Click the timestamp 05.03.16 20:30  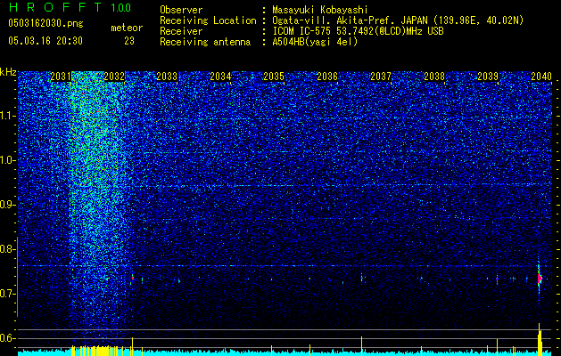click(x=45, y=41)
